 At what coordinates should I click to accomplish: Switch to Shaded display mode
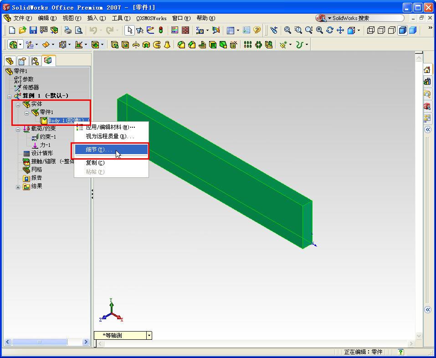point(413,30)
